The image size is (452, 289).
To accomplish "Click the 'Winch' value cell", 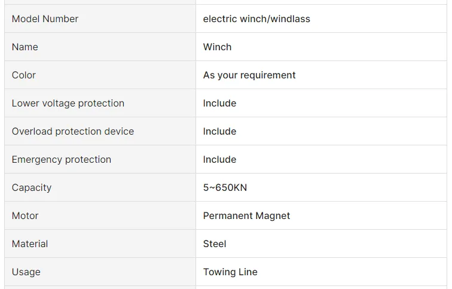I will (x=217, y=47).
